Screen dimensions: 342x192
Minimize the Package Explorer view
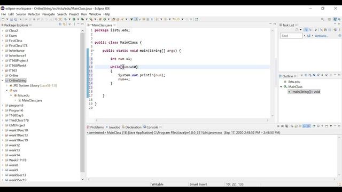pos(79,24)
